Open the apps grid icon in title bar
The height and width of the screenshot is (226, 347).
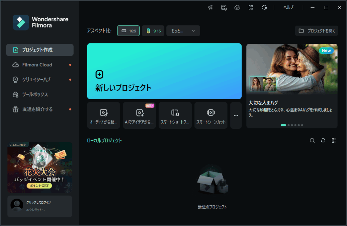coord(251,7)
